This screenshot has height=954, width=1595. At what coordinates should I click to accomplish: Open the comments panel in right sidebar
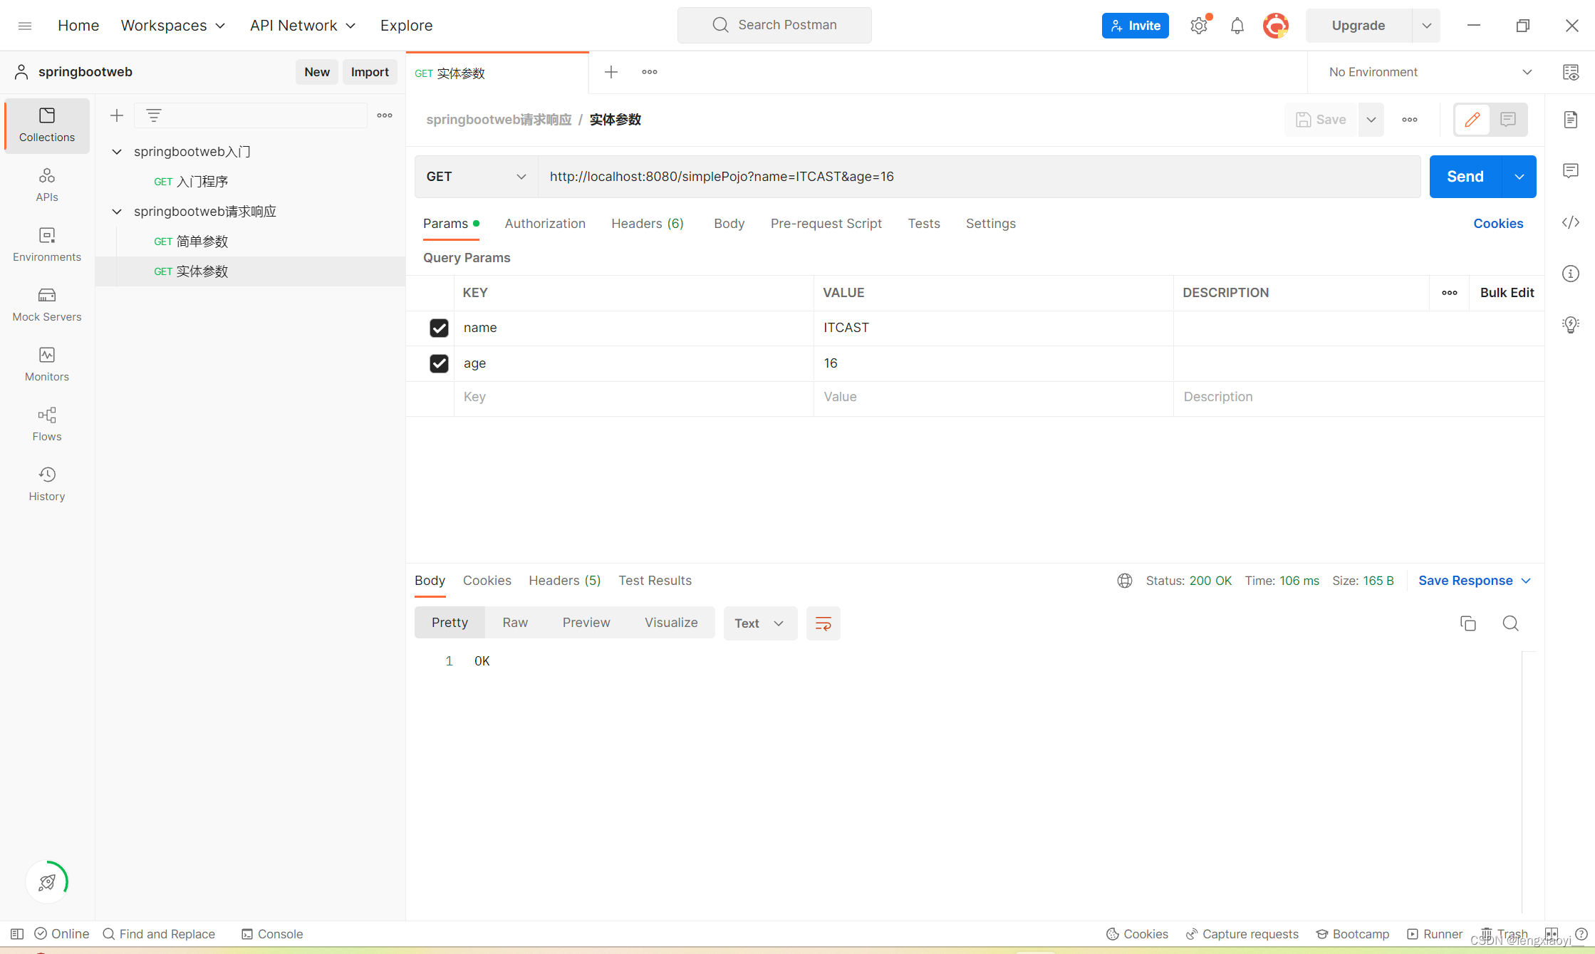pos(1571,171)
